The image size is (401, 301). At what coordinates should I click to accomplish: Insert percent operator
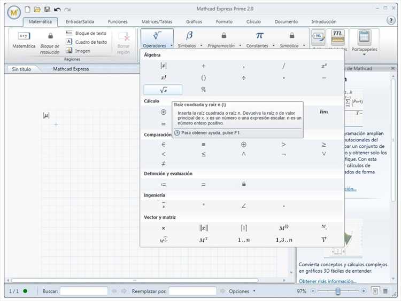[203, 89]
